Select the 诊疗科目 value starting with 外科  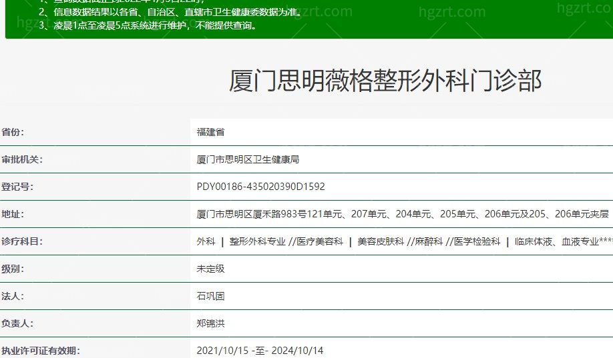coord(405,241)
